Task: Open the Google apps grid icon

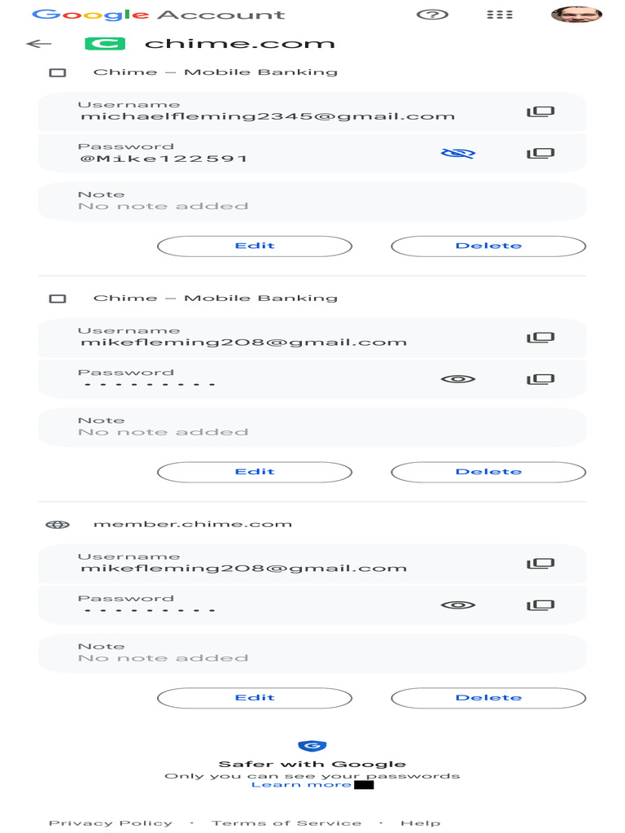Action: pyautogui.click(x=499, y=15)
